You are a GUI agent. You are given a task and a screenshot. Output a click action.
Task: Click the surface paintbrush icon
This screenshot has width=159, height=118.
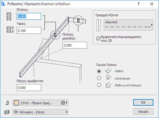(x=8, y=103)
